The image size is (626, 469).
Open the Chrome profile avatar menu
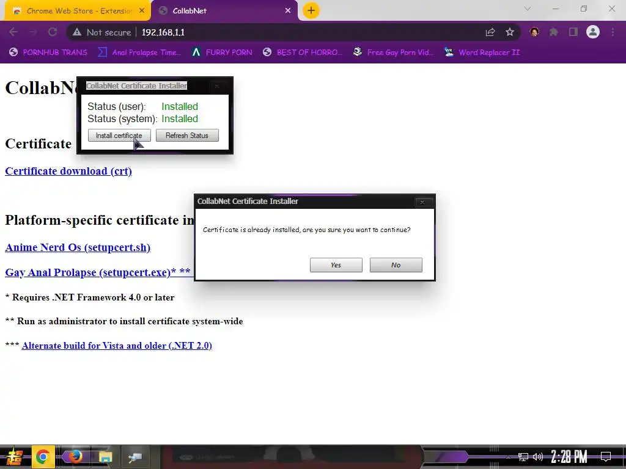[x=593, y=32]
